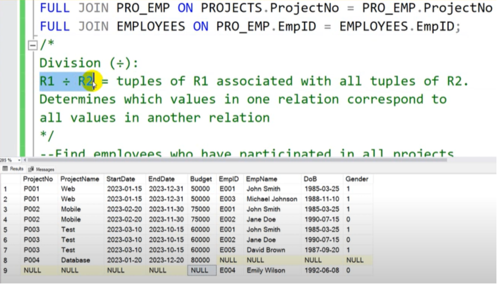Switch to the Messages tab
This screenshot has width=497, height=284.
click(x=45, y=169)
